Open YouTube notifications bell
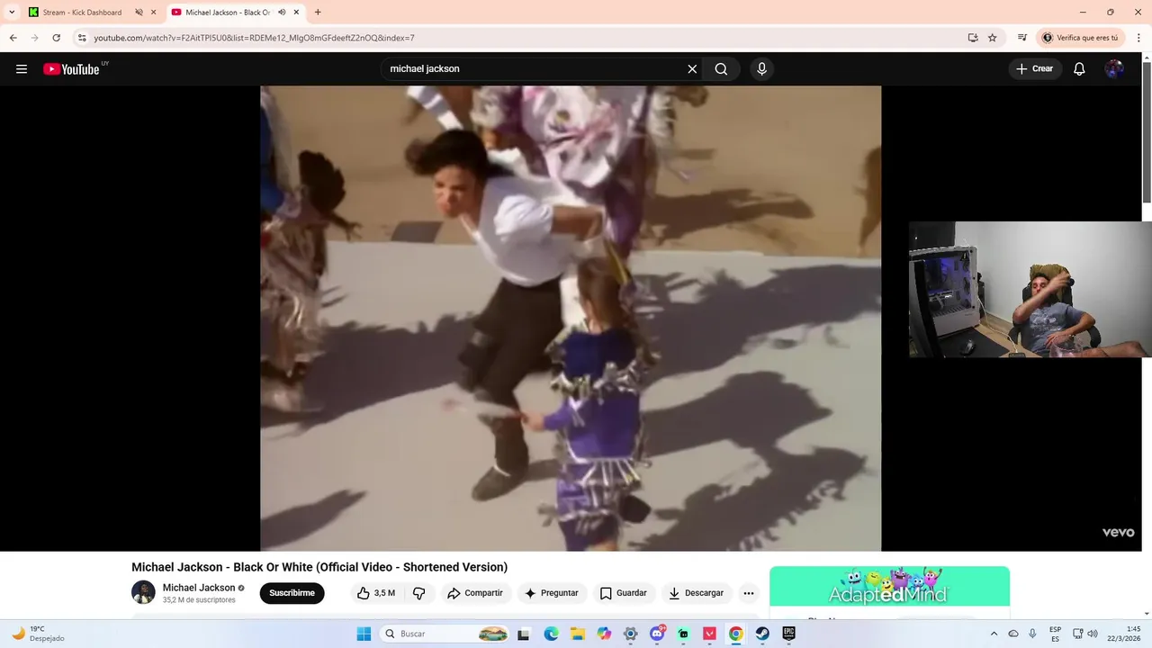The width and height of the screenshot is (1152, 648). [1079, 69]
